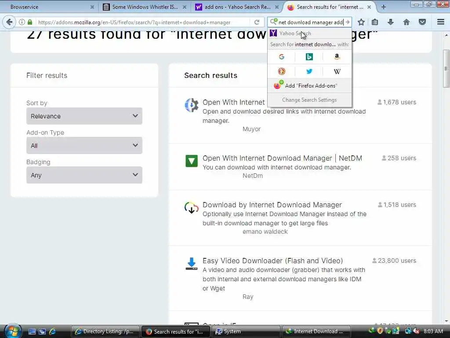Open the site information icon
This screenshot has height=338, width=450.
(22, 22)
